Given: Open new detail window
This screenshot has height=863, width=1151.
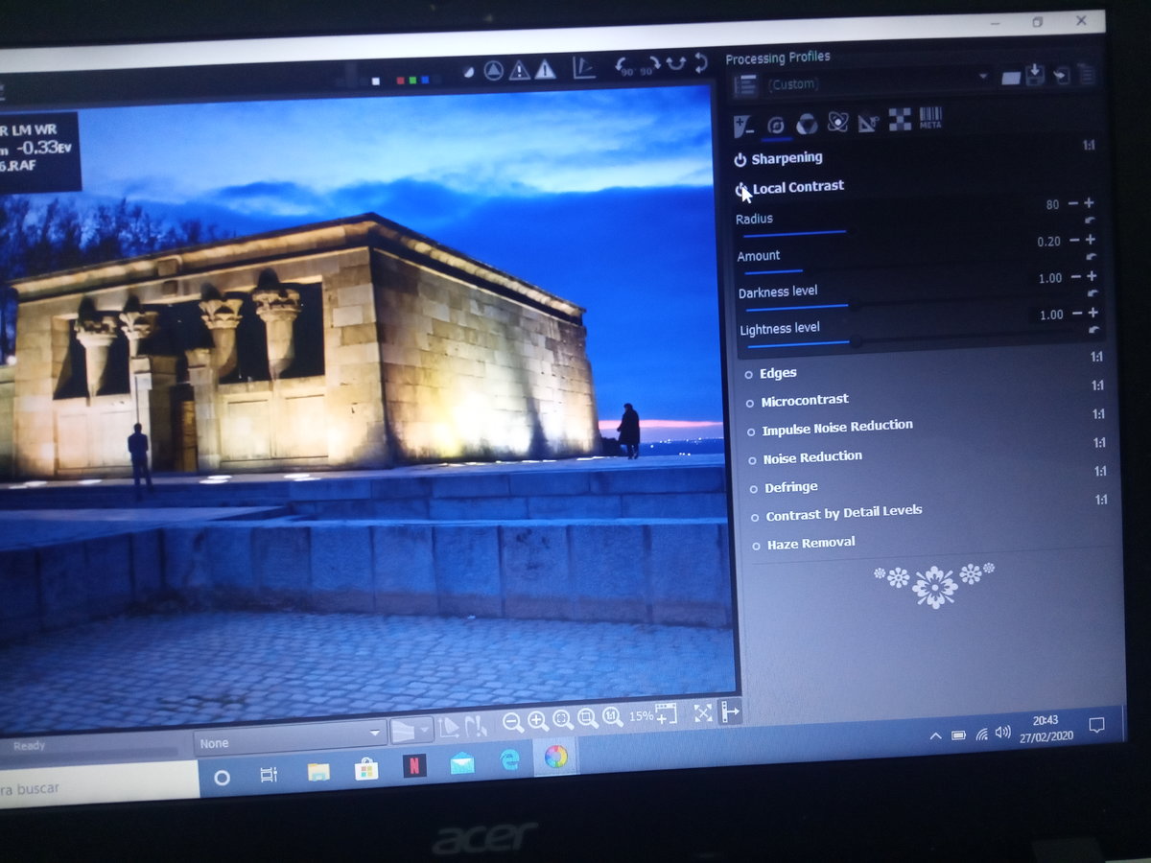Looking at the screenshot, I should 667,713.
